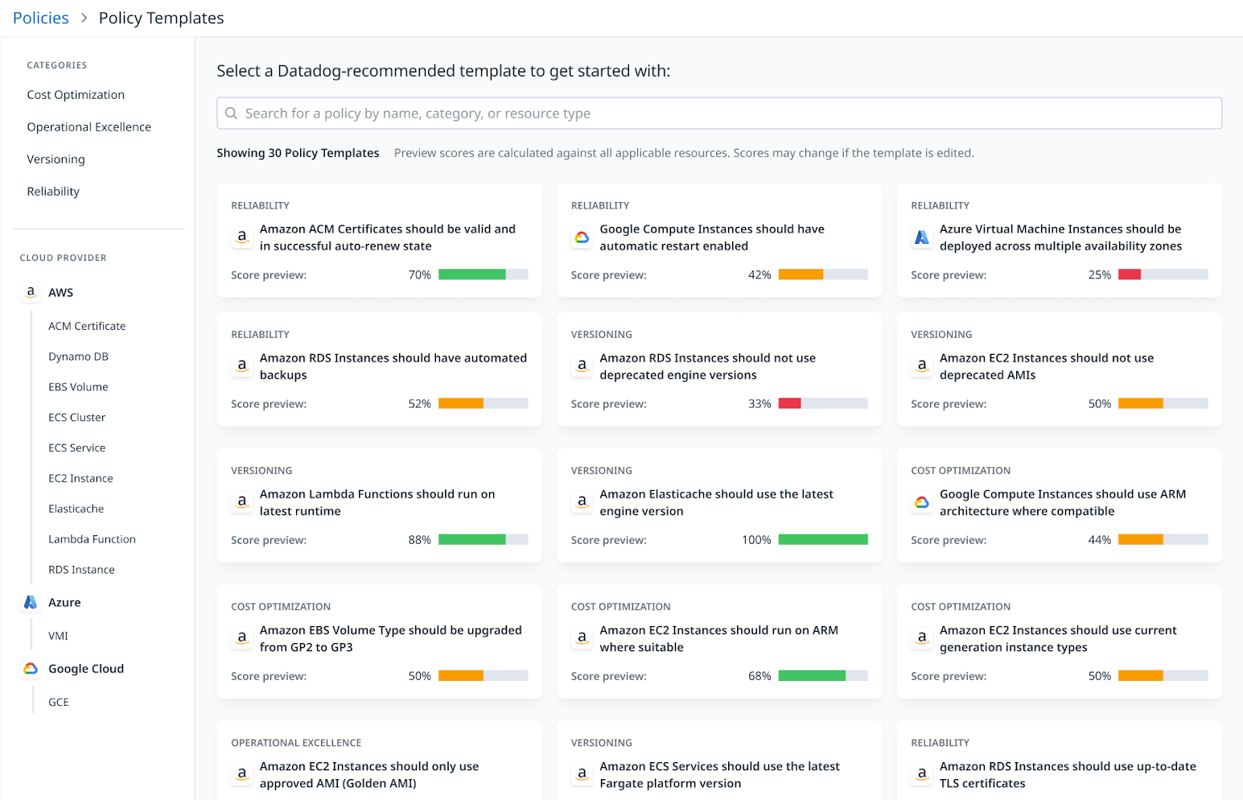Click AWS icon on Lambda Functions card

[x=242, y=502]
